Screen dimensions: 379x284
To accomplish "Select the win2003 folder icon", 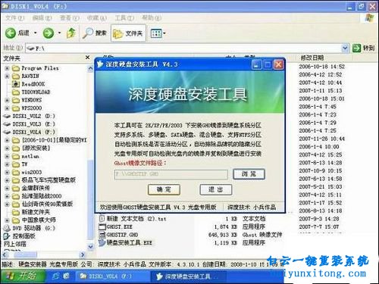I will point(16,172).
